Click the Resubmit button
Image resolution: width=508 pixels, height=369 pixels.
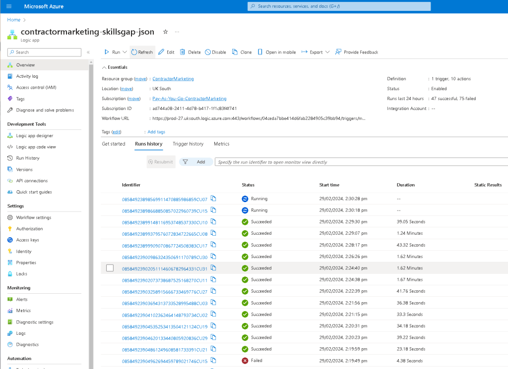(161, 162)
